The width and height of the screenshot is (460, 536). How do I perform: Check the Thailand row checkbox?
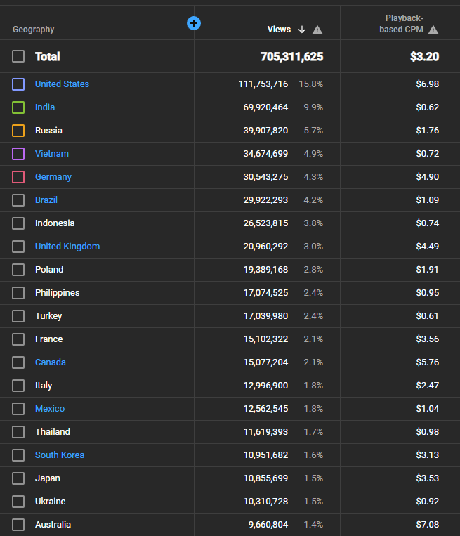[18, 432]
